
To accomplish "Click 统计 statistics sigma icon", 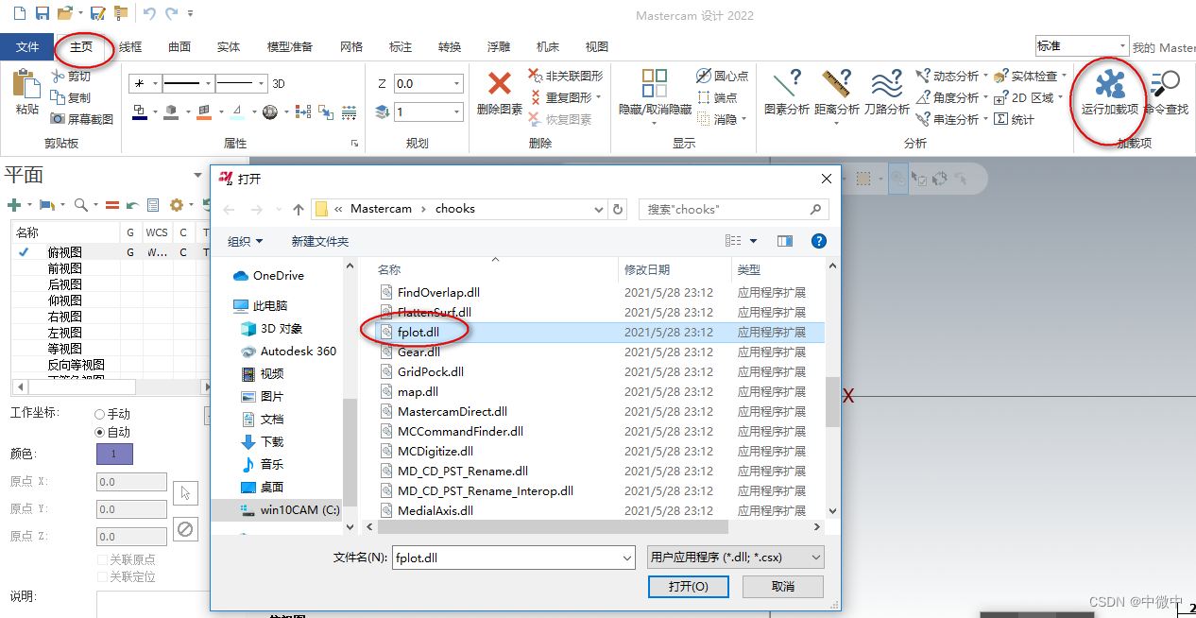I will coord(1001,119).
